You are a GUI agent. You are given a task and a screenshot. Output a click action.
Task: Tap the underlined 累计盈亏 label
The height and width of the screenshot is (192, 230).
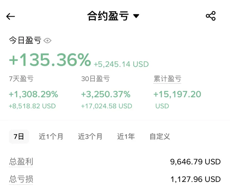[x=167, y=79]
